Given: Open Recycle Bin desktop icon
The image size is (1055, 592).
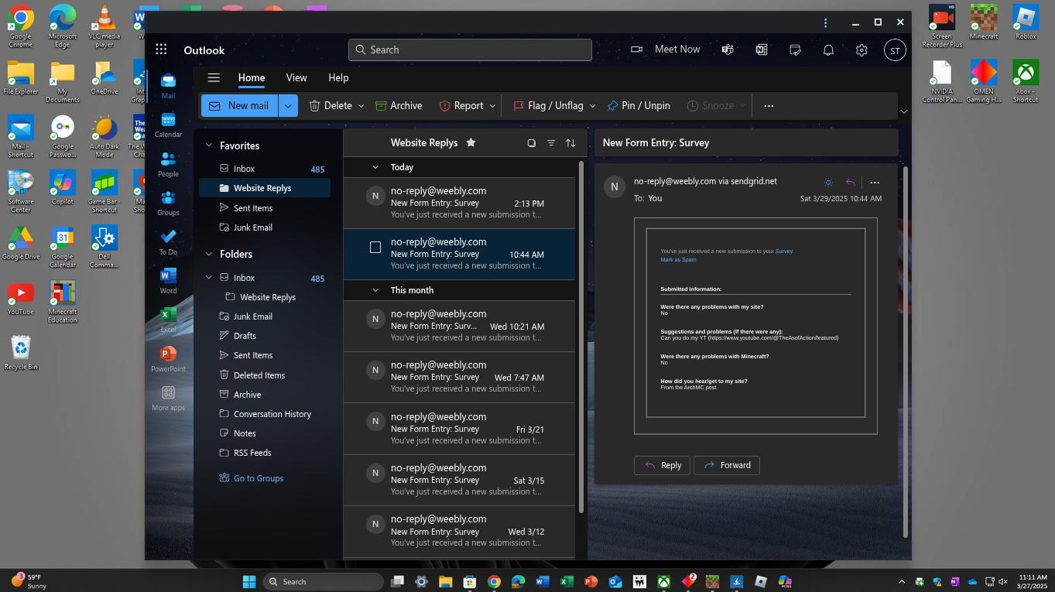Looking at the screenshot, I should coord(21,352).
